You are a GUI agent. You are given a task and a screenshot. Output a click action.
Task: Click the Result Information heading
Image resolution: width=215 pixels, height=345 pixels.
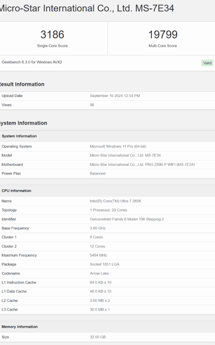point(22,84)
